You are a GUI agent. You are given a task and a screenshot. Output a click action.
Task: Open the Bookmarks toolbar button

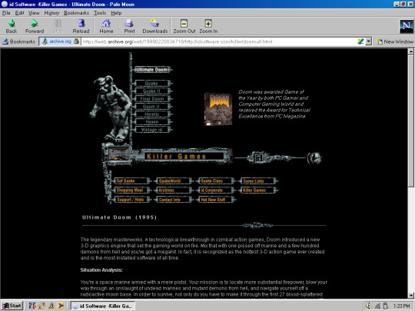[18, 41]
